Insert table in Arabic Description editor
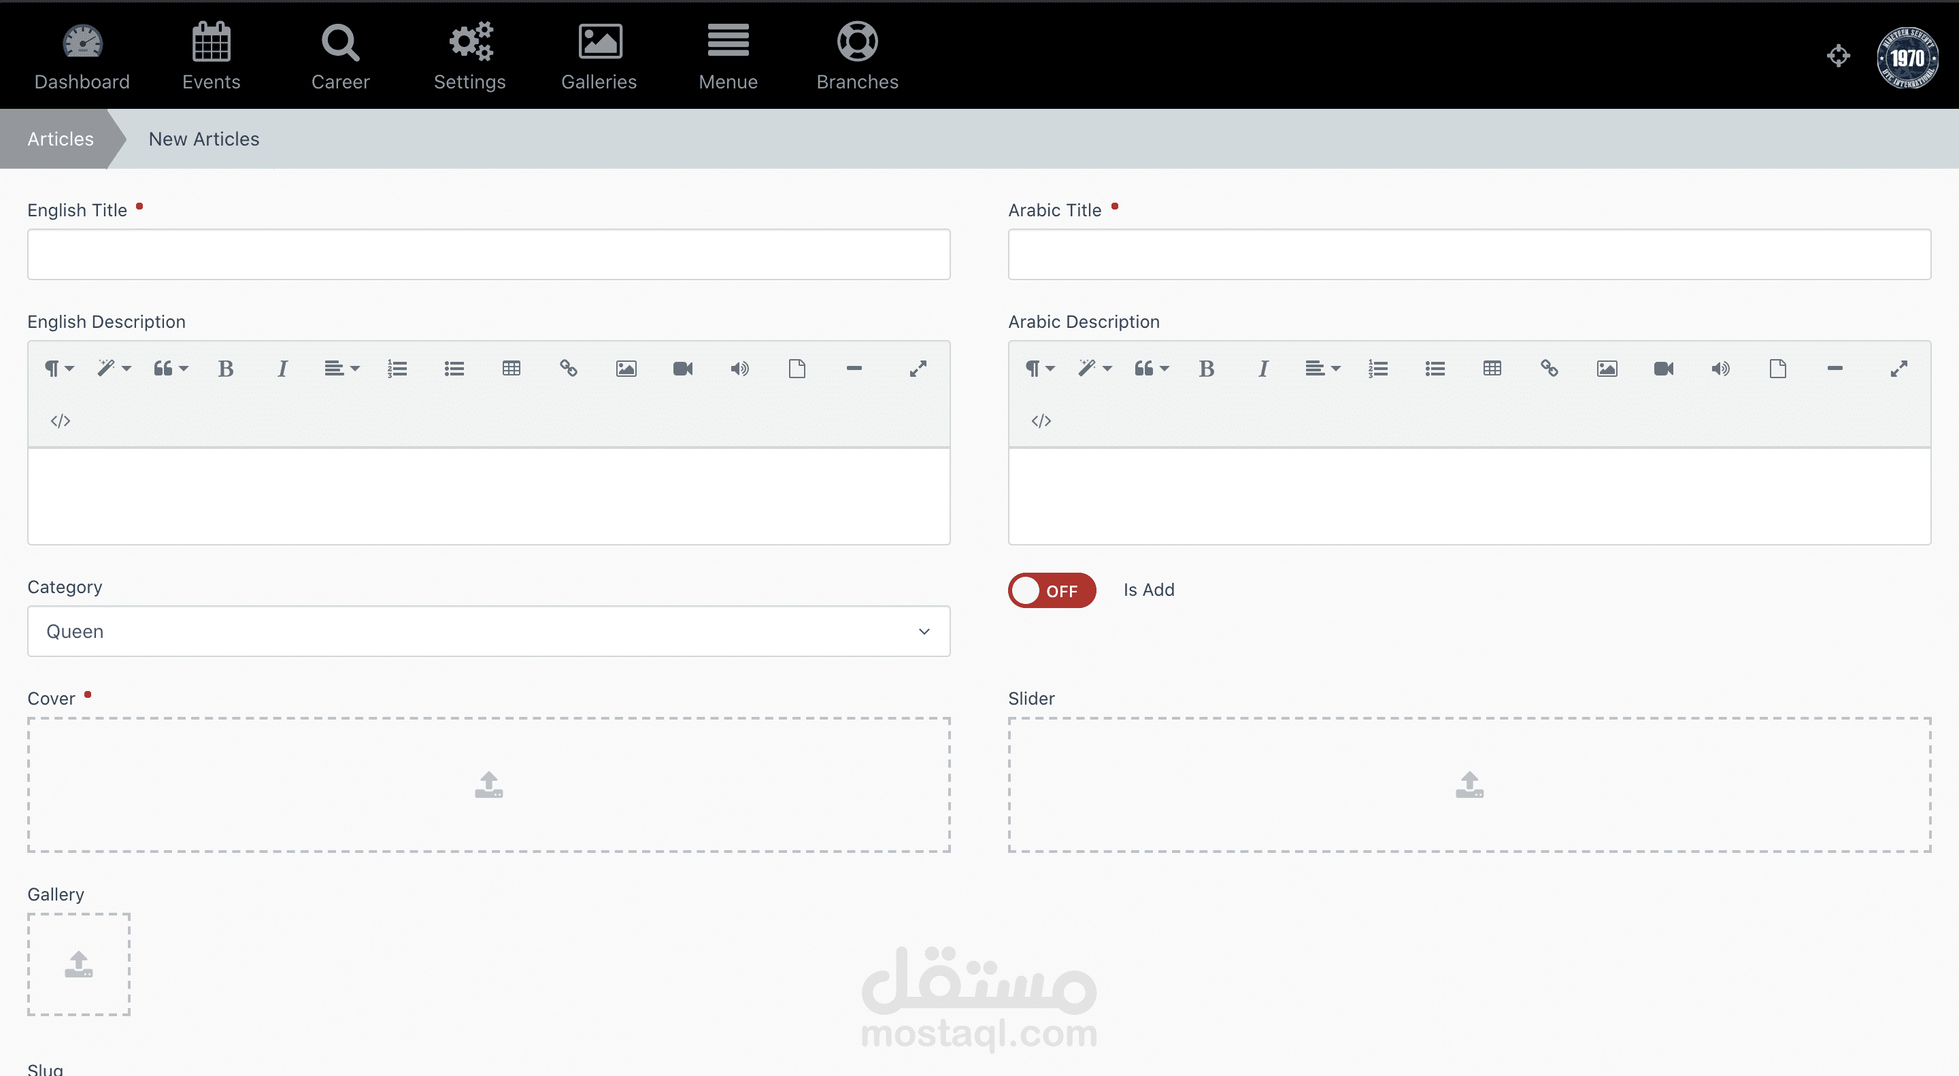 coord(1492,369)
